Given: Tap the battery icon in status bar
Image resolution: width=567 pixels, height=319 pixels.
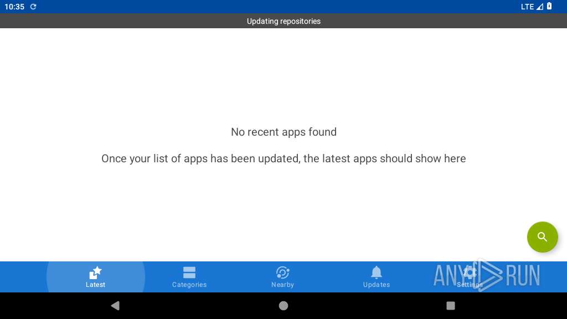Looking at the screenshot, I should coord(549,6).
